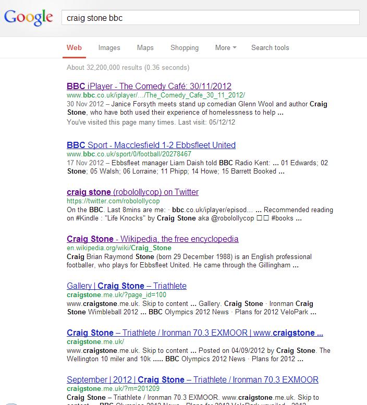This screenshot has height=405, width=367.
Task: Expand the More dropdown
Action: point(226,48)
